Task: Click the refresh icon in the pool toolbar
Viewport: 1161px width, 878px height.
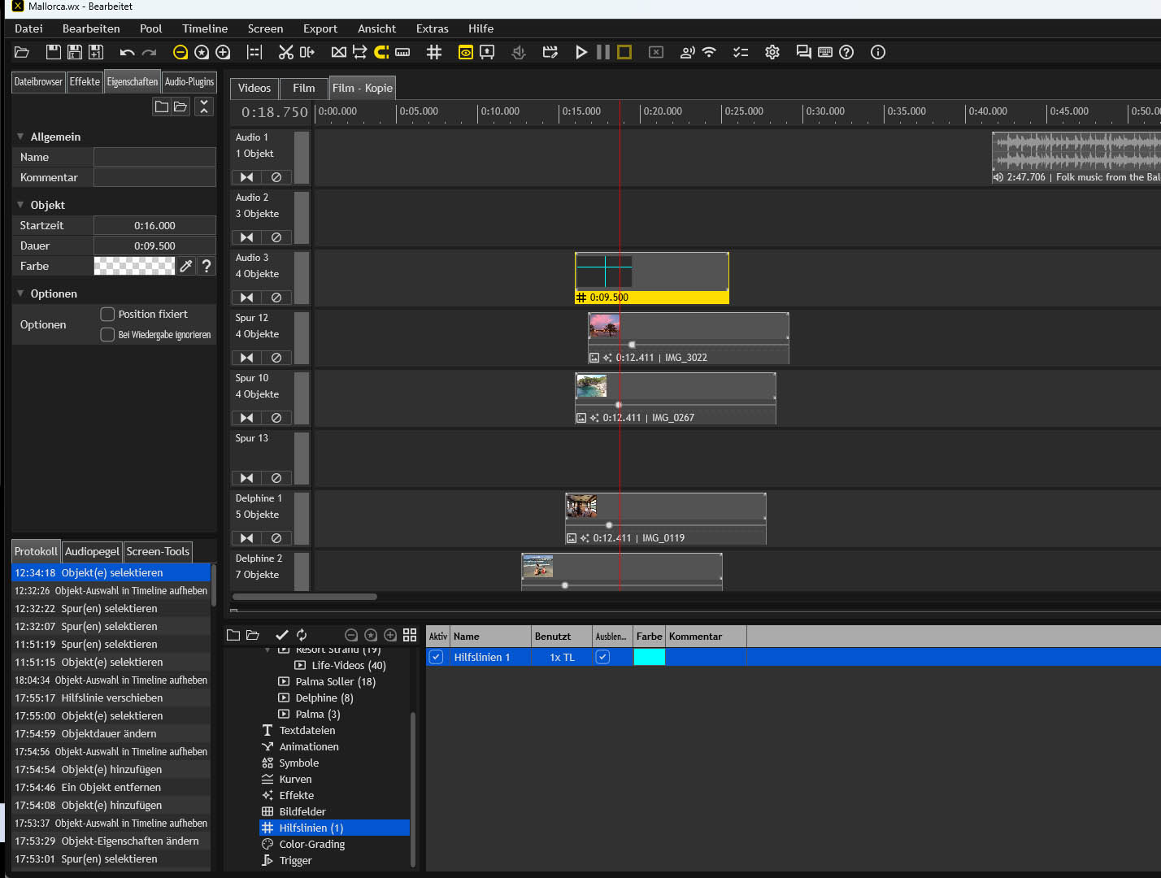Action: pos(302,635)
